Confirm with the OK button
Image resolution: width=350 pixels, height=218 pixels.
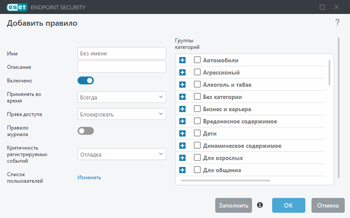(289, 205)
